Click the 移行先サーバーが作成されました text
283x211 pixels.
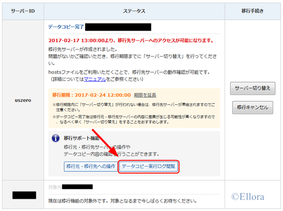point(83,49)
